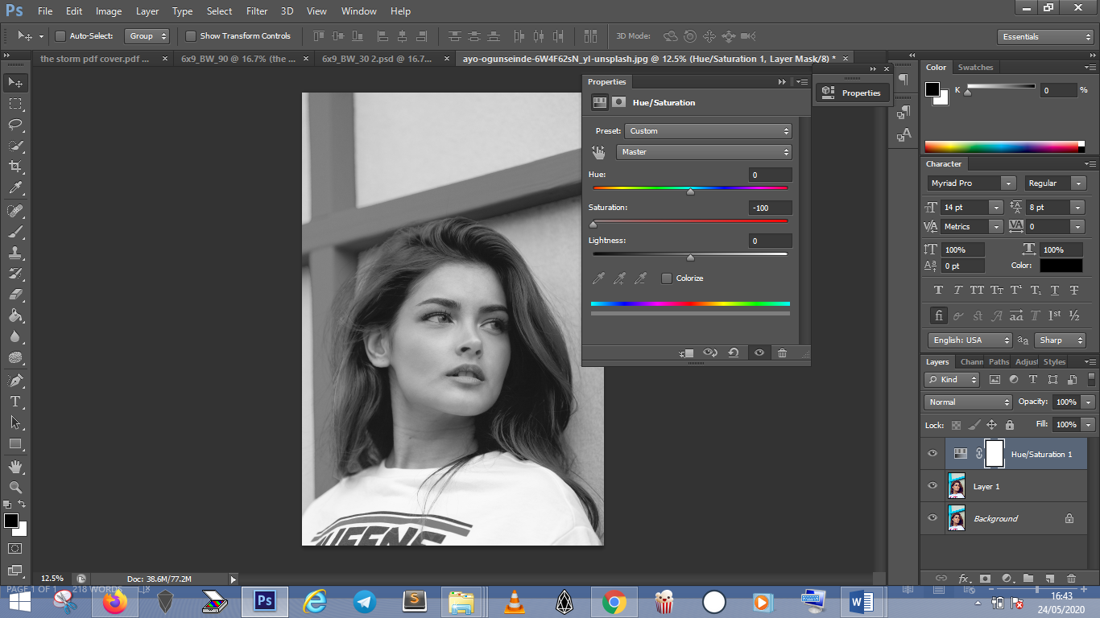Viewport: 1100px width, 618px height.
Task: Create a new group folder icon
Action: [x=1028, y=578]
